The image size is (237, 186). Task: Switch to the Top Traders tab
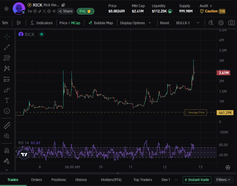coord(143,180)
